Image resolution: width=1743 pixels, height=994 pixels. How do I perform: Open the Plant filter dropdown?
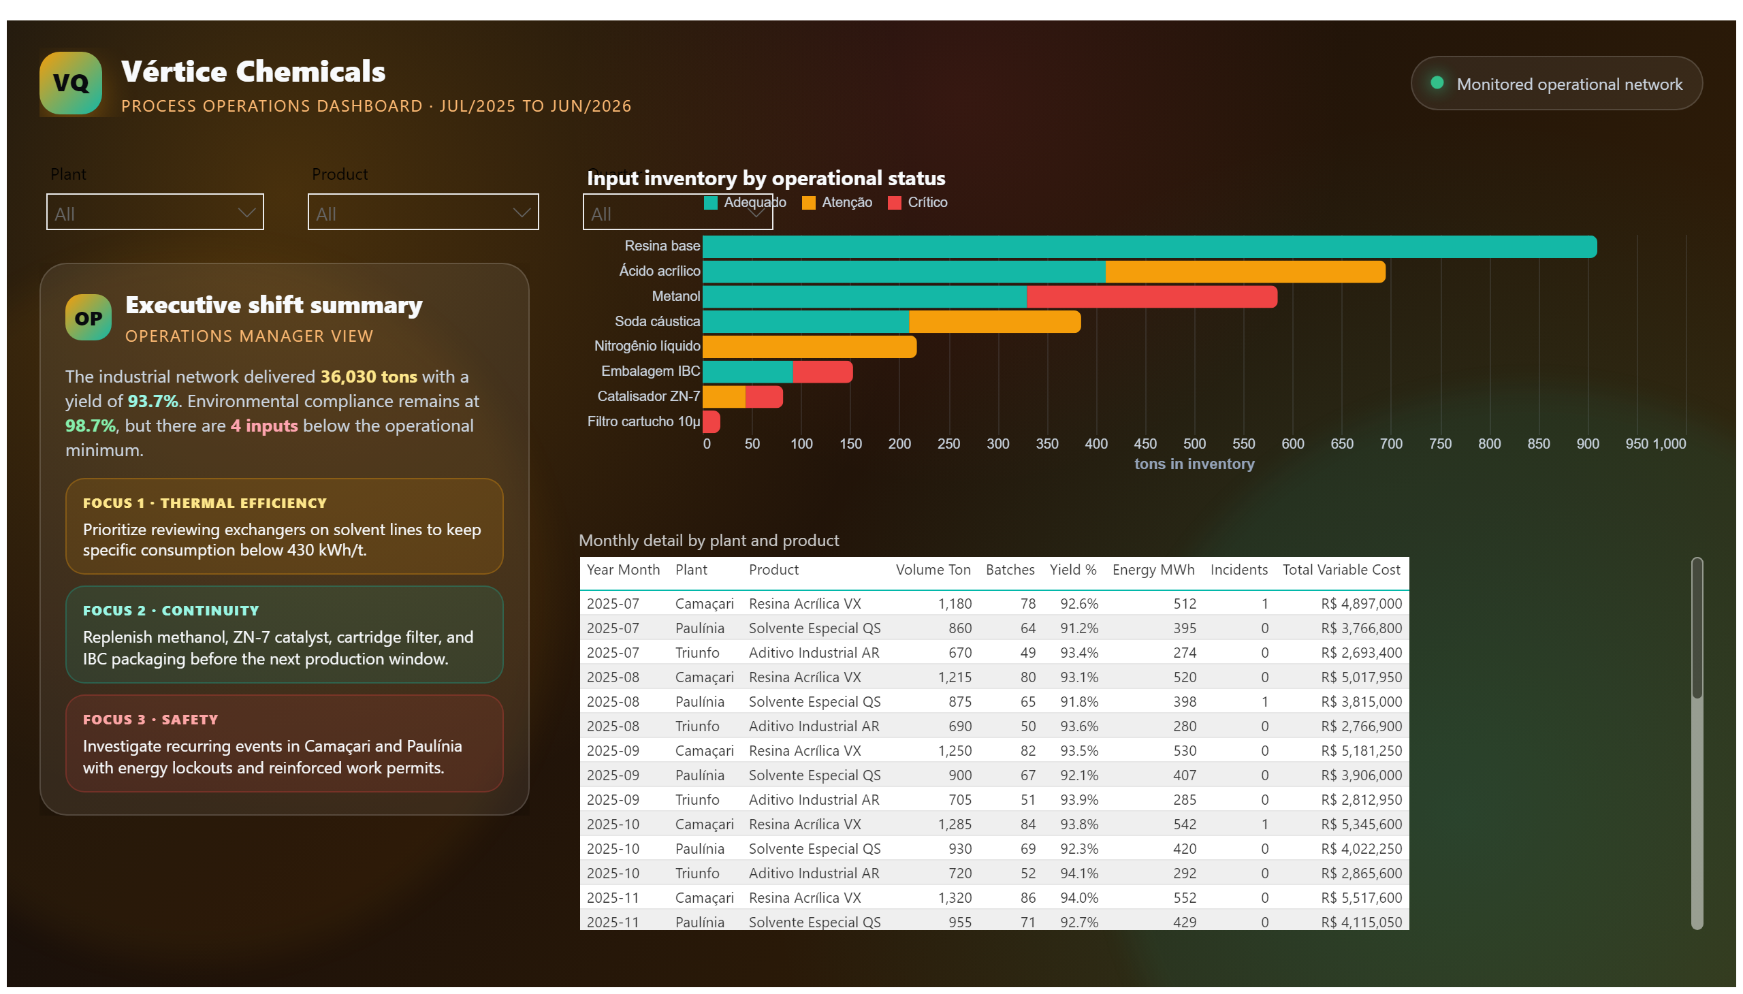(x=155, y=212)
